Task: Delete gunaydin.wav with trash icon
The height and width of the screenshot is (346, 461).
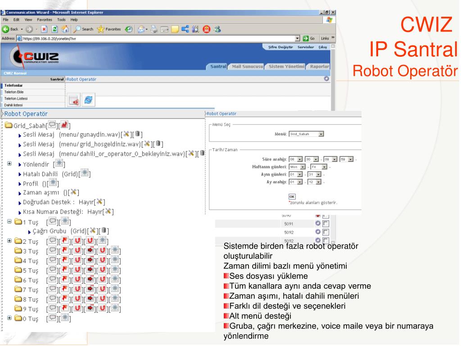Action: (x=137, y=134)
